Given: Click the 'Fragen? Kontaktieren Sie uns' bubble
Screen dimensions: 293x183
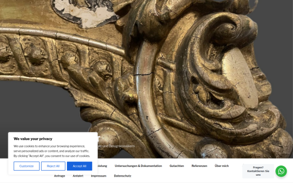Looking at the screenshot, I should tap(258, 171).
